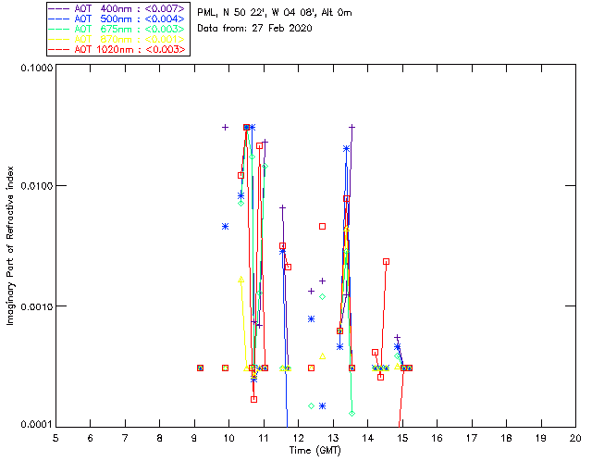Image resolution: width=592 pixels, height=474 pixels.
Task: Click the 20 tick label on time axis
Action: [x=575, y=437]
